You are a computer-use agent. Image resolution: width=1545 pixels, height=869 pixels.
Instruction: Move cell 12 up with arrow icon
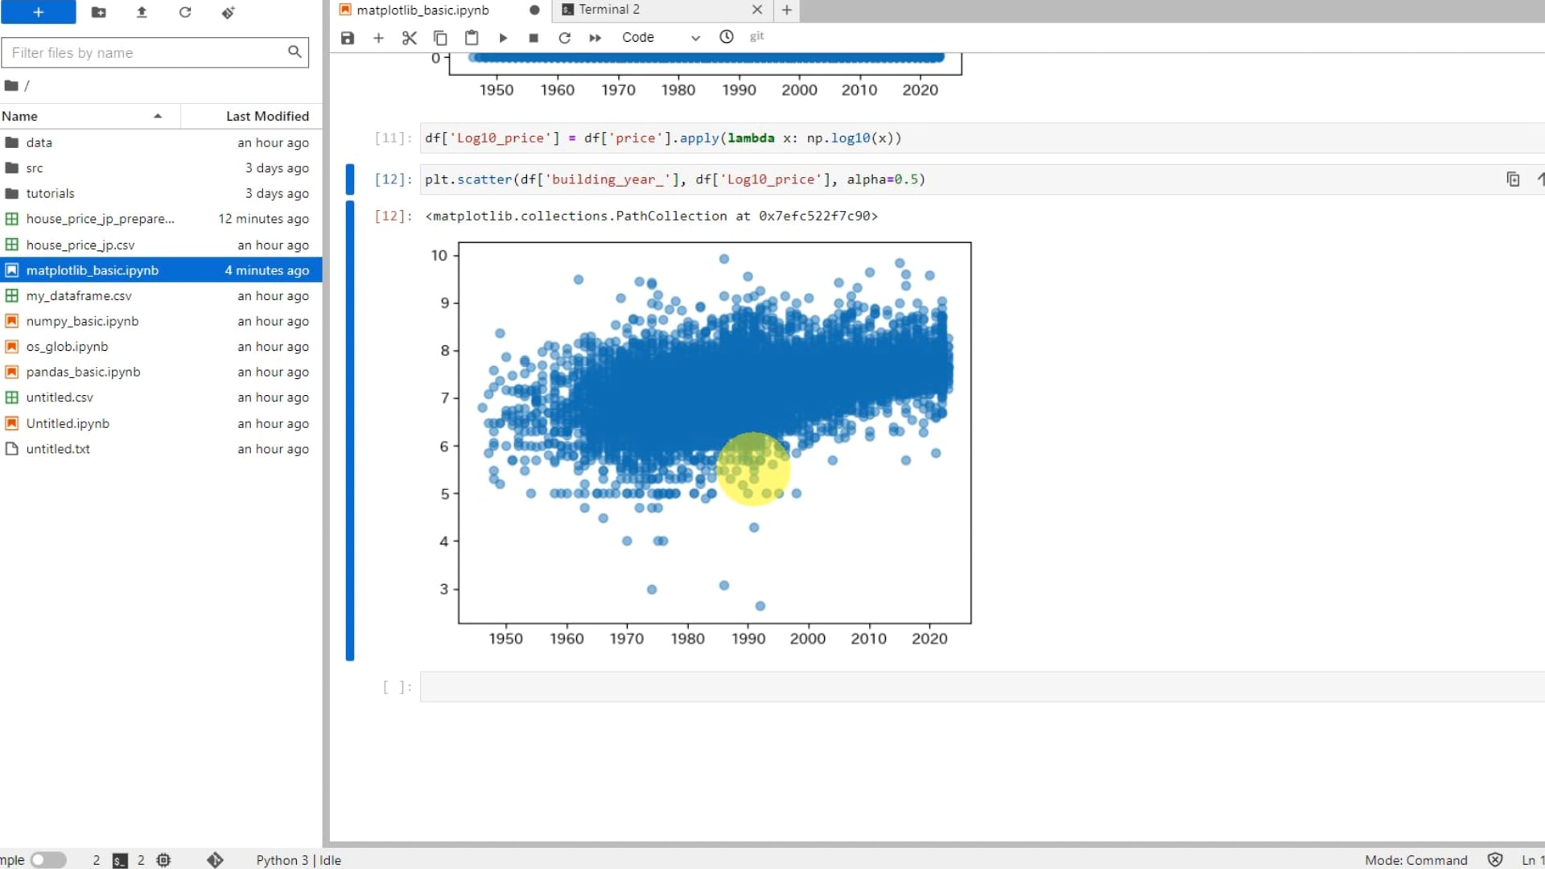coord(1539,179)
